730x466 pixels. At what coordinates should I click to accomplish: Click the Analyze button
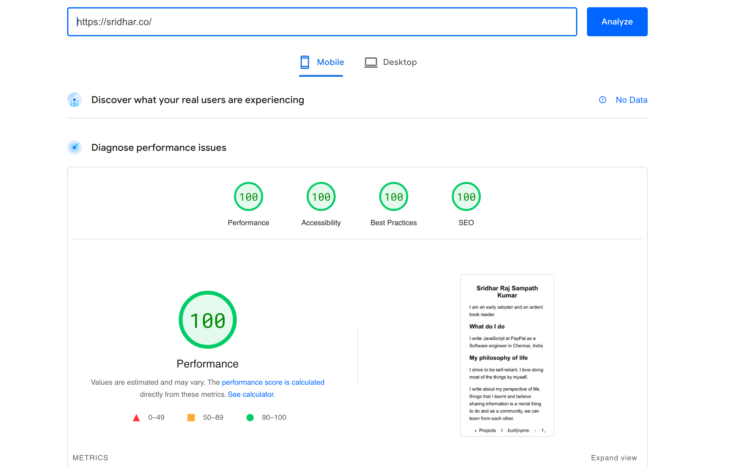click(x=617, y=22)
